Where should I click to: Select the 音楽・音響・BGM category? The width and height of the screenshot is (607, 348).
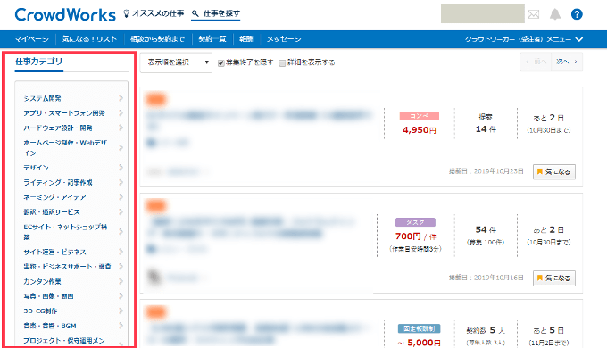(x=50, y=326)
